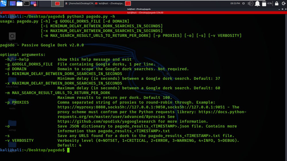The width and height of the screenshot is (287, 161).
Task: Click the '-v VERBOSITY' argument label
Action: pyautogui.click(x=19, y=141)
